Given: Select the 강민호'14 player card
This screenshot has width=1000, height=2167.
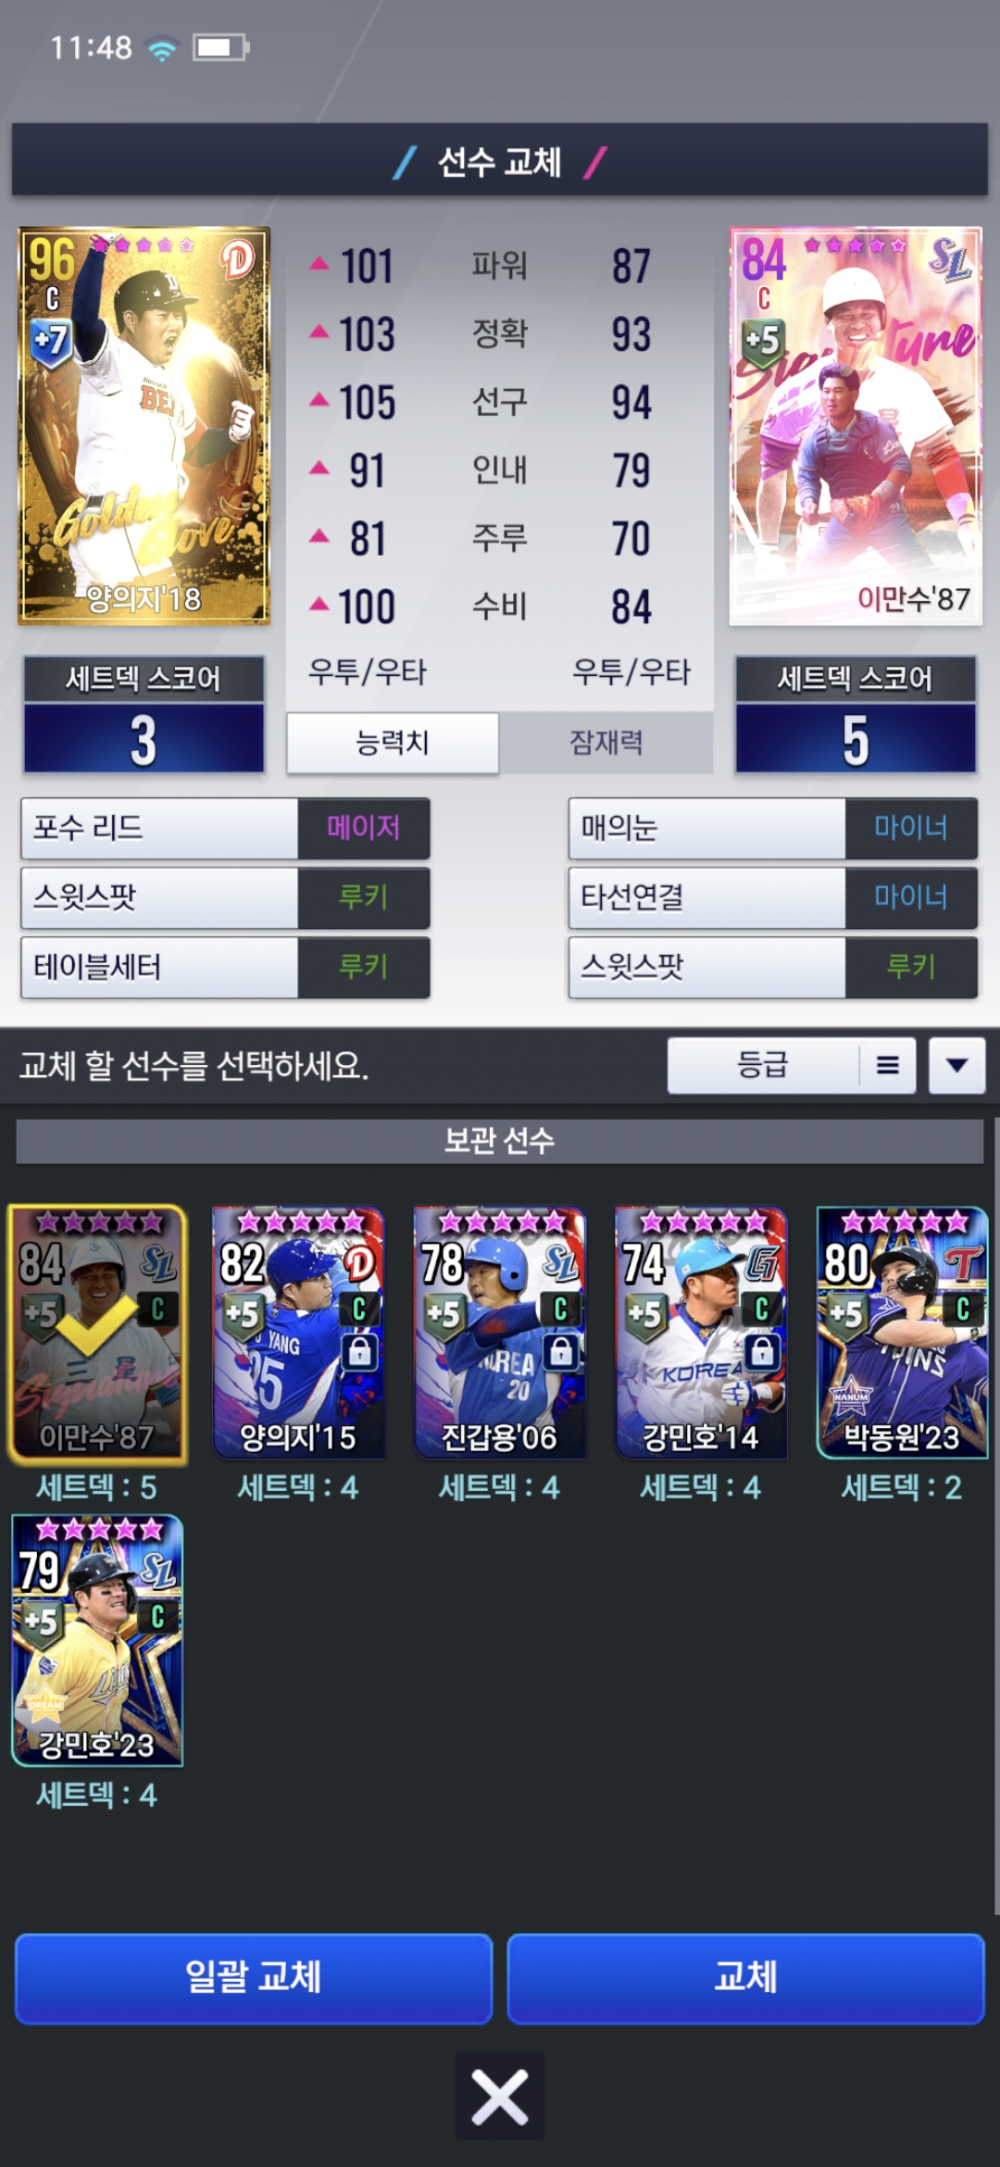Looking at the screenshot, I should tap(701, 1334).
